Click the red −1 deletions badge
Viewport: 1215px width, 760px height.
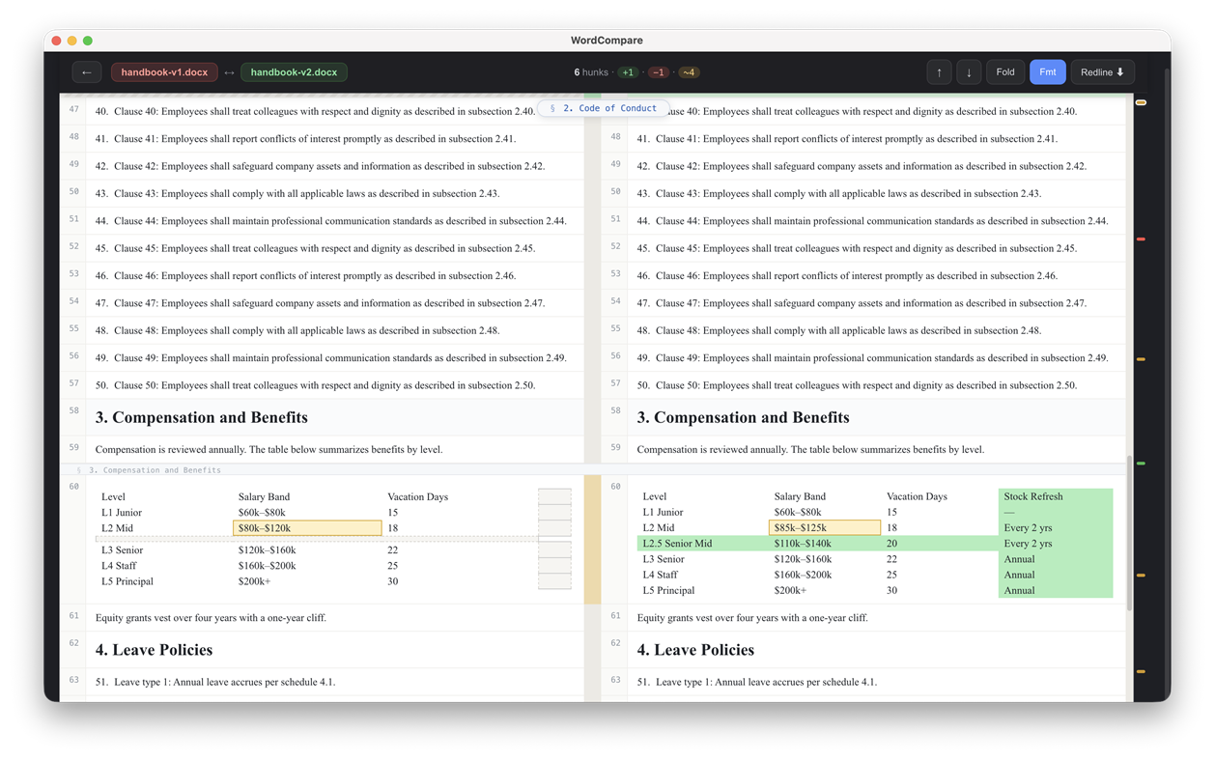tap(658, 72)
